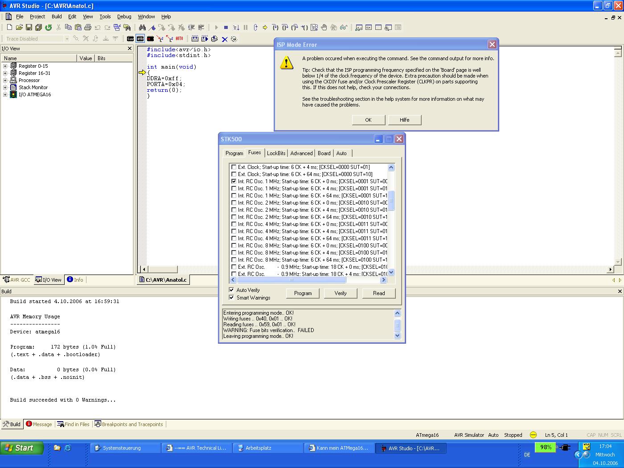Click the Program button in Fuses tab
The width and height of the screenshot is (624, 468).
click(x=303, y=293)
